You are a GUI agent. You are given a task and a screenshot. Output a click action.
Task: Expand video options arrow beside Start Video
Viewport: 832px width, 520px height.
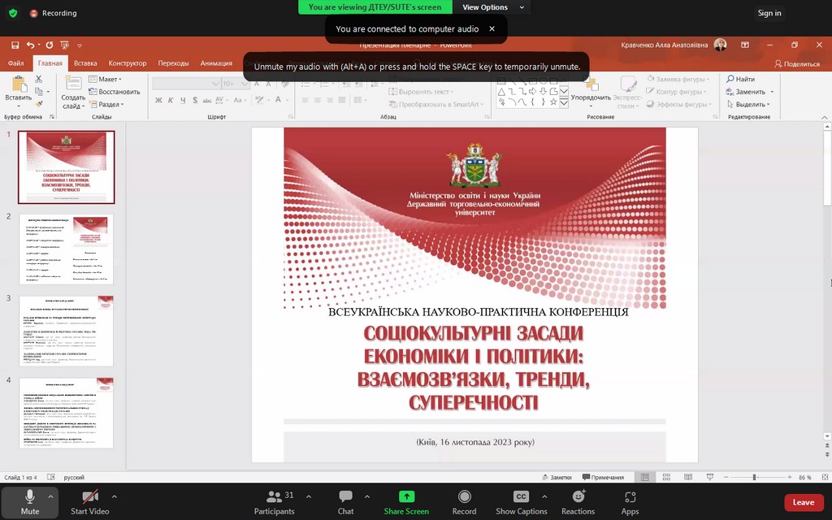tap(114, 496)
